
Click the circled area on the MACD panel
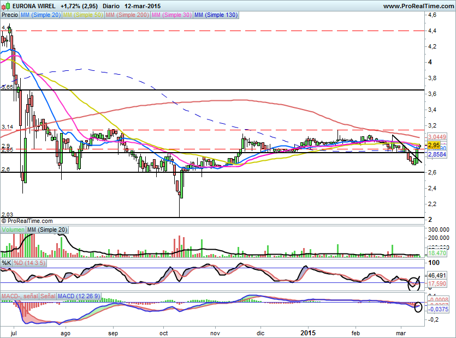coord(419,307)
